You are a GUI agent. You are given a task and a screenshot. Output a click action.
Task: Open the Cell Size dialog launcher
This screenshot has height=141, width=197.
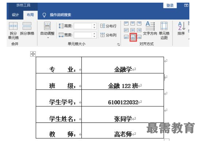pyautogui.click(x=118, y=45)
